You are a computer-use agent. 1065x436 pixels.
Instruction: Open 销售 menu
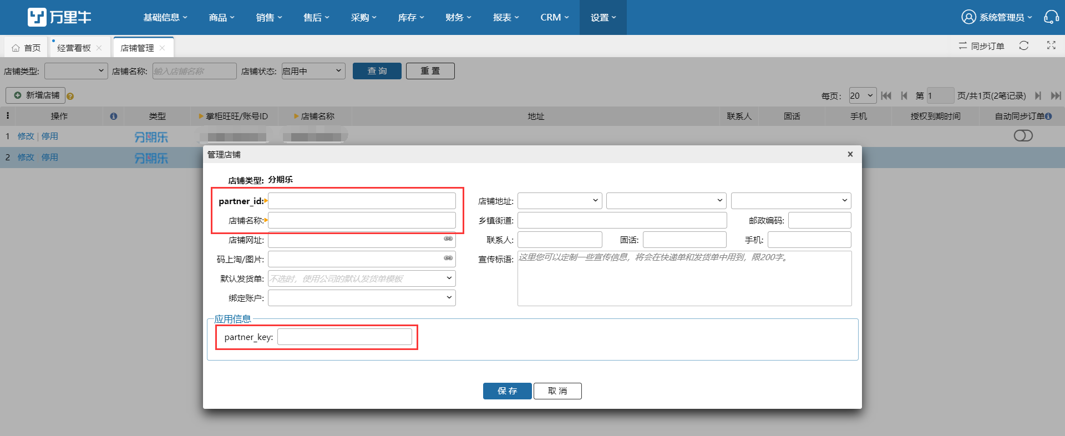coord(269,17)
